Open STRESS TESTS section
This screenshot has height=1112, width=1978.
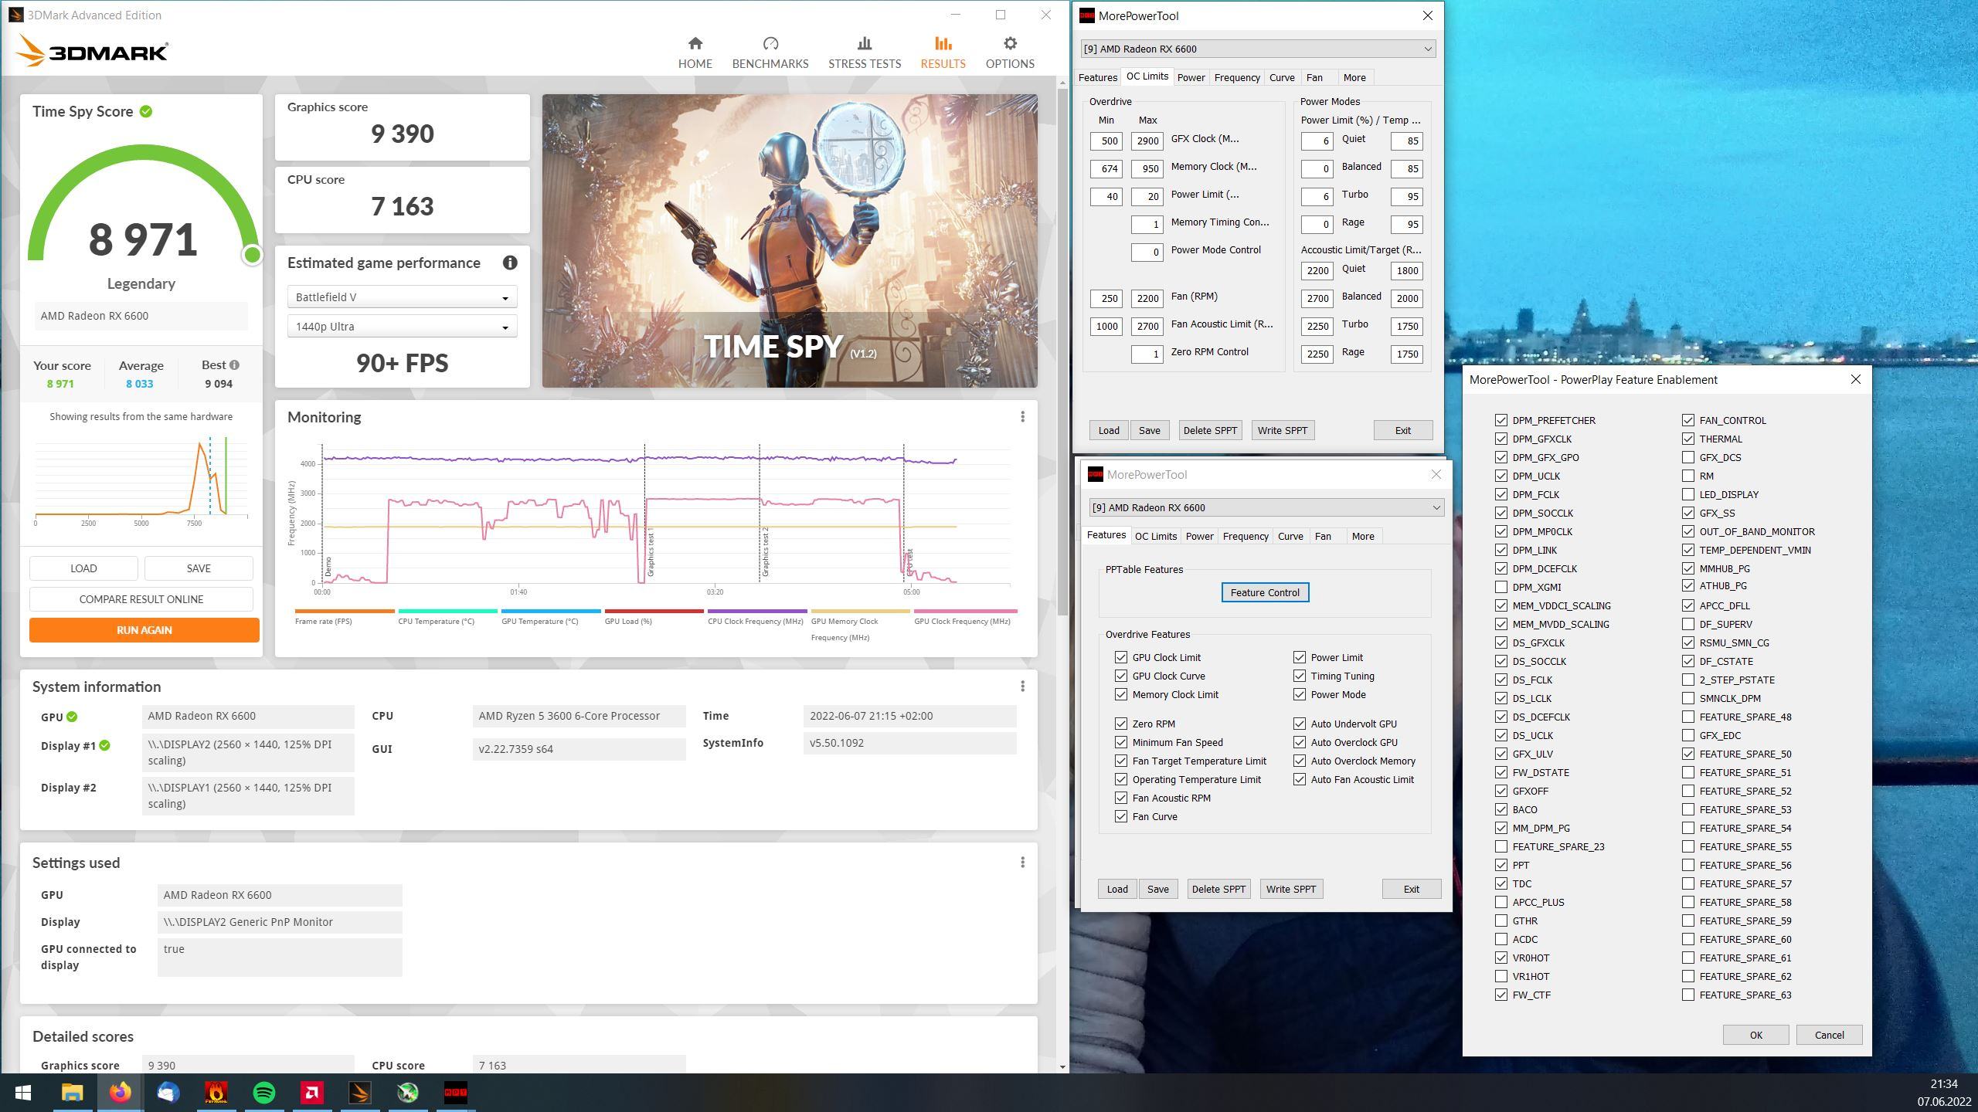tap(864, 53)
